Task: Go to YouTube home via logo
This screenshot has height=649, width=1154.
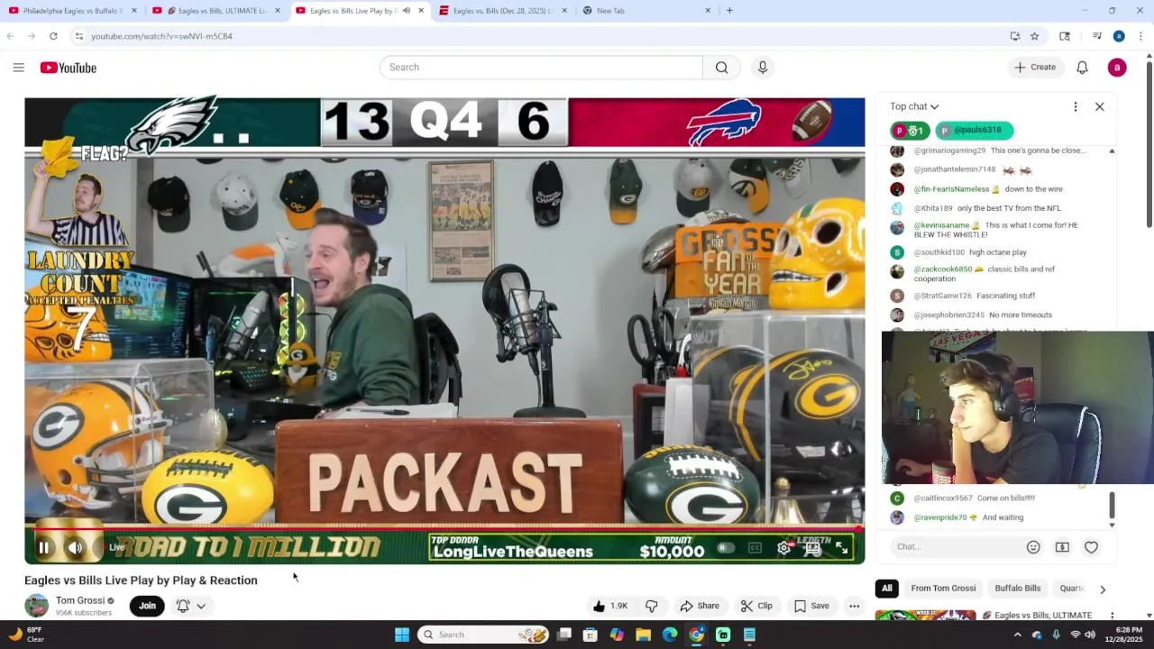Action: (69, 68)
